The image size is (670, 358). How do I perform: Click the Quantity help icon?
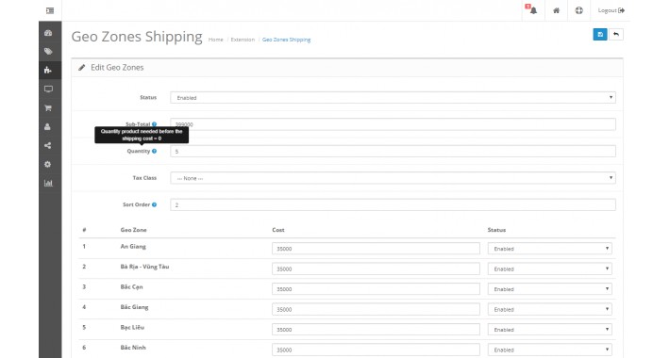[154, 151]
